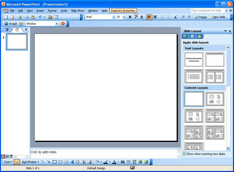Apply the Title Slide text layout

(193, 60)
